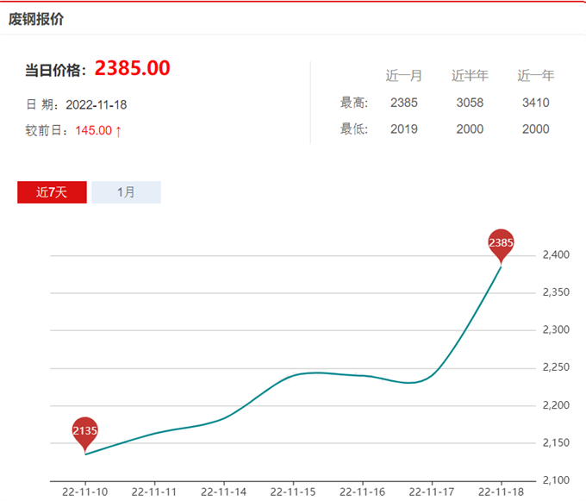Click the 2385 marker pin on chart
The image size is (586, 501).
(501, 246)
